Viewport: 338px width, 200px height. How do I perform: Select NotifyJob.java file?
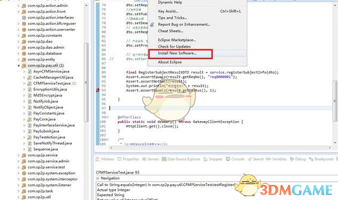coord(45,101)
